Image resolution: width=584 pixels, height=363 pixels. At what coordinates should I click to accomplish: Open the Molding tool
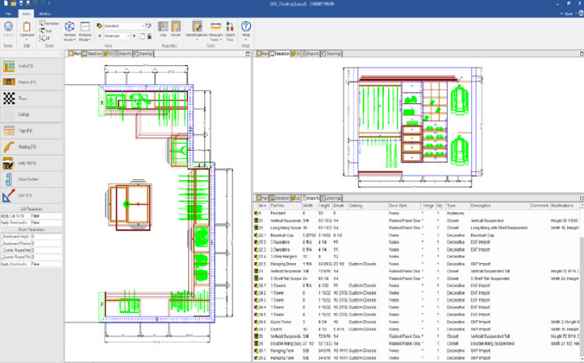point(24,147)
